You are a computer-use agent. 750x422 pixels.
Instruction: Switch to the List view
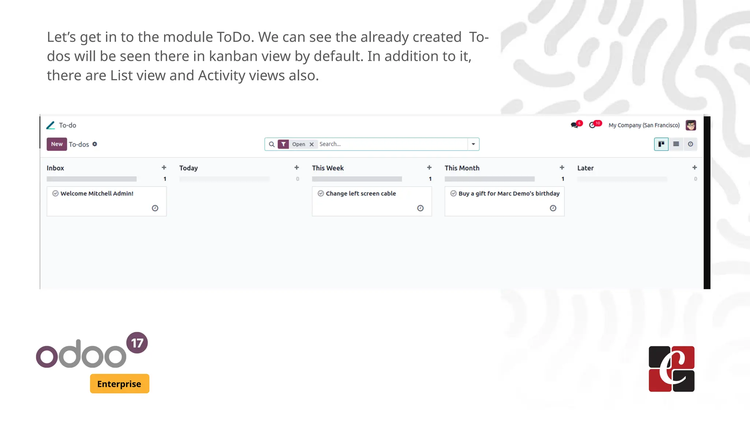(x=676, y=144)
